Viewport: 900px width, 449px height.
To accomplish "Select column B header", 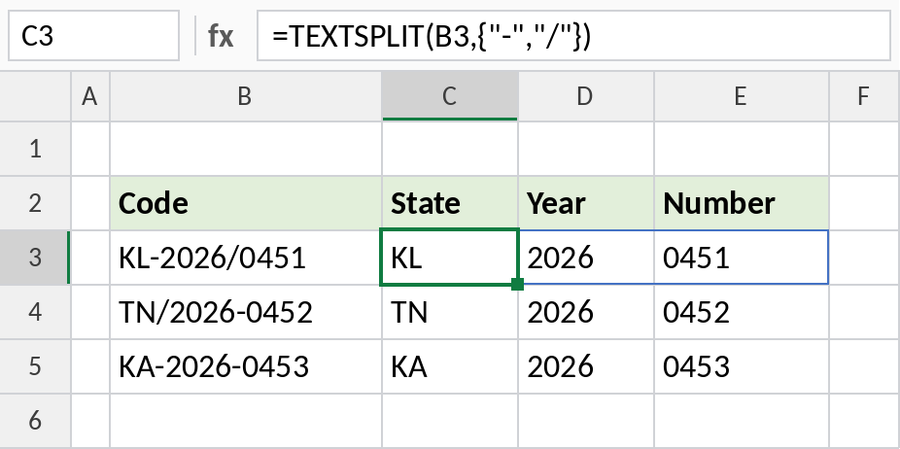I will 246,96.
